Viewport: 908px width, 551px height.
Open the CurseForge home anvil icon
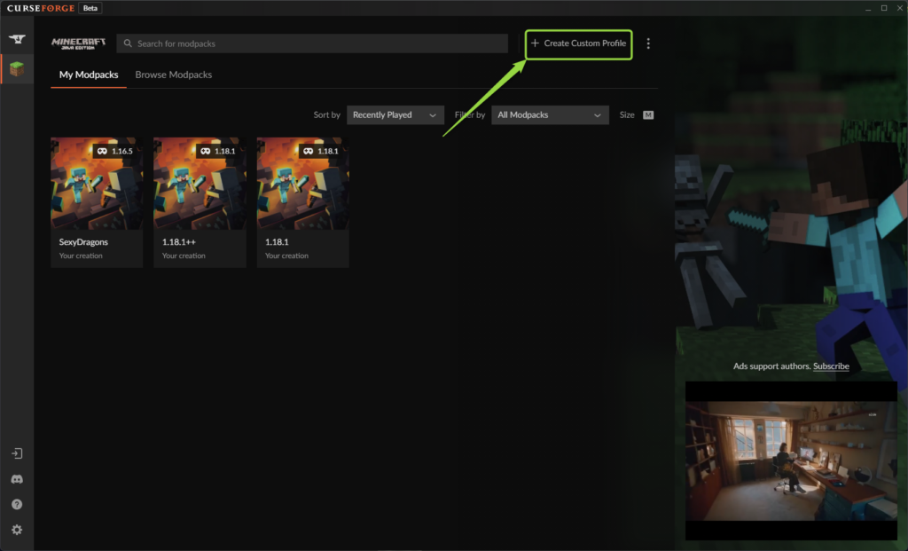[17, 39]
